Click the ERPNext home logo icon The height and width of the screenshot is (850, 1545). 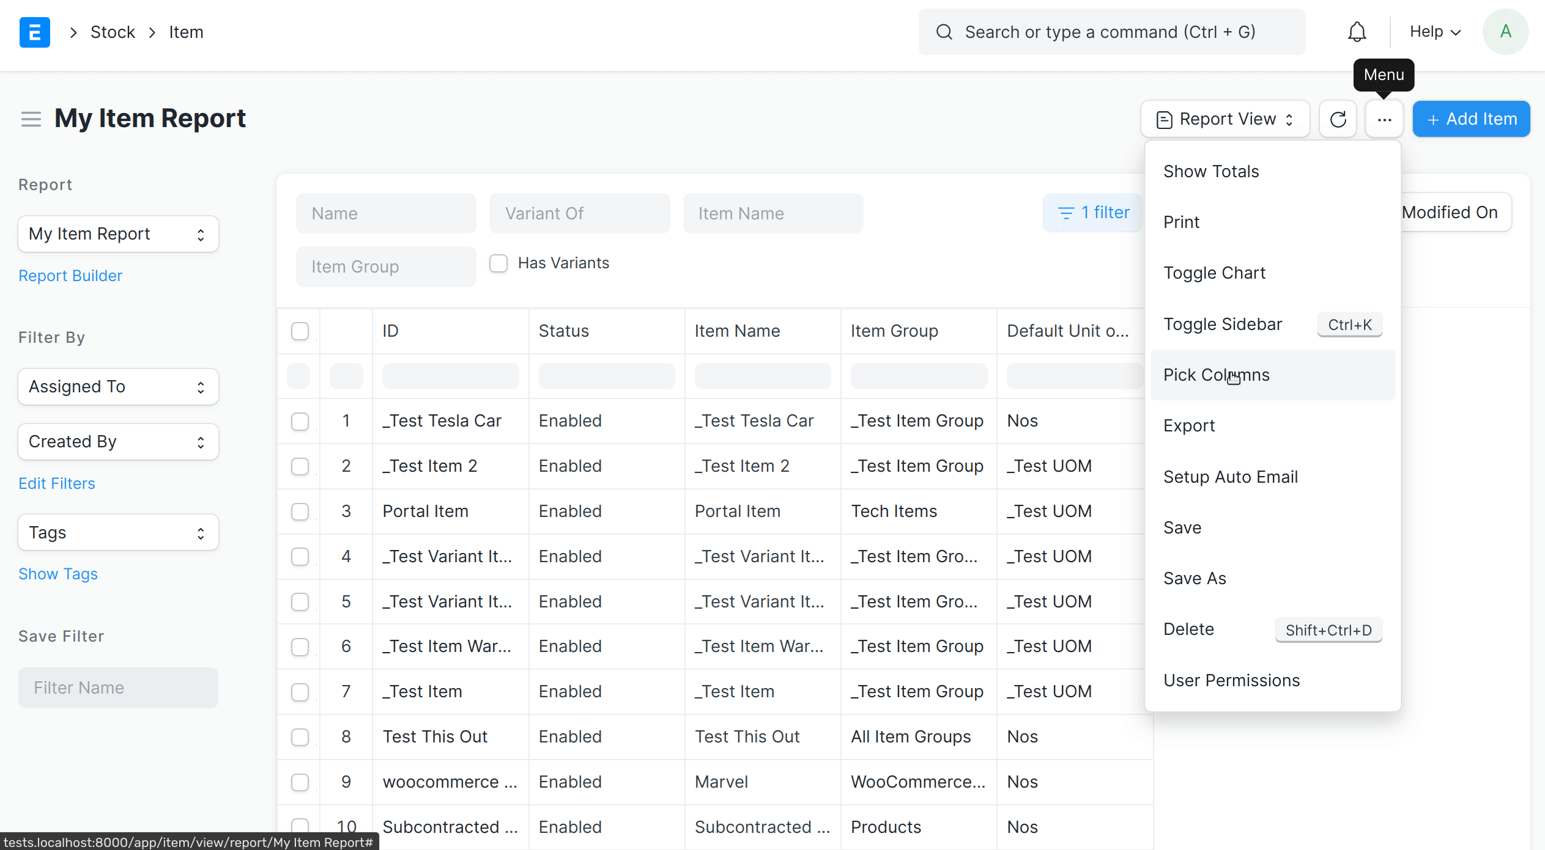[34, 32]
